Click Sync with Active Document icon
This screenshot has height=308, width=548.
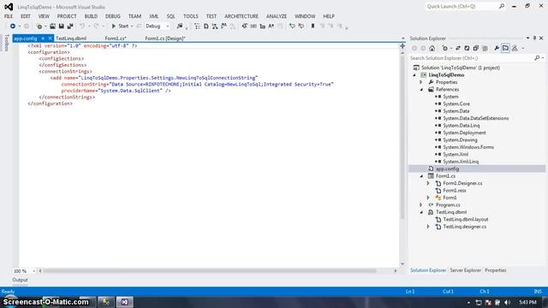click(458, 48)
